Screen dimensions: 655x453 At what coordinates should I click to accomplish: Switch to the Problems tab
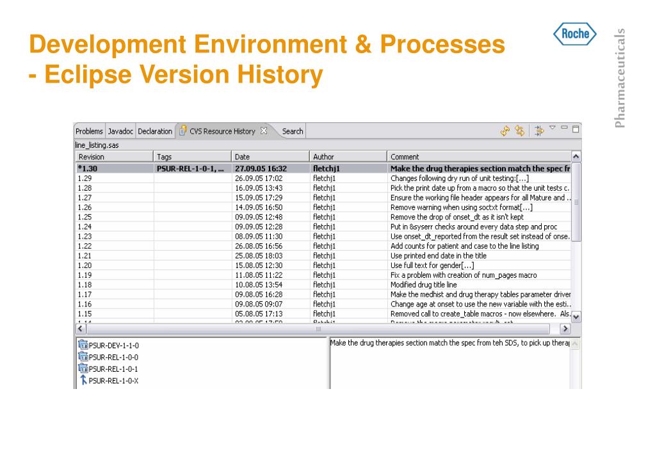click(89, 131)
